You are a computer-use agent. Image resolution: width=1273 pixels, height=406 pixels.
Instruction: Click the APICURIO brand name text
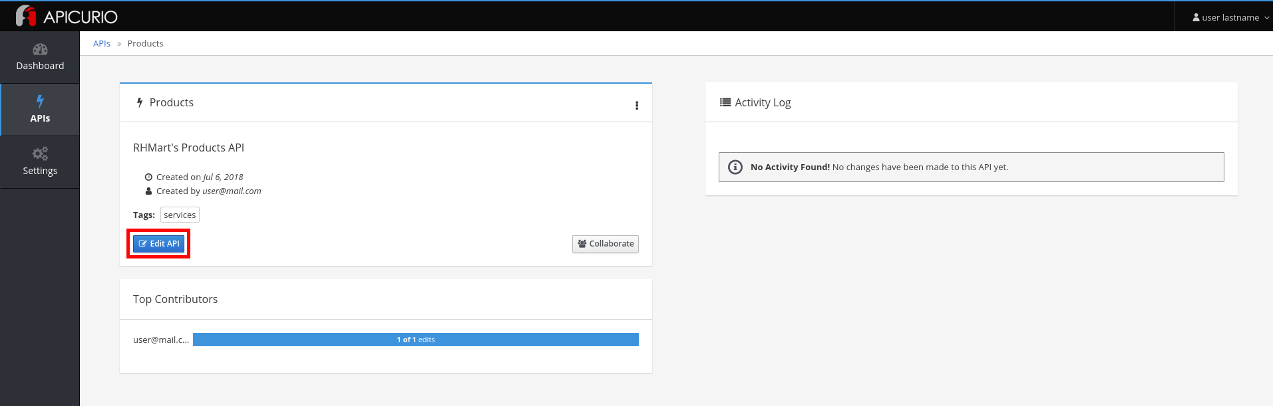point(81,17)
